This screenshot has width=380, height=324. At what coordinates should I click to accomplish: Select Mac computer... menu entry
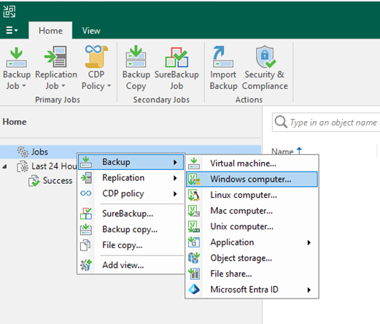252,211
